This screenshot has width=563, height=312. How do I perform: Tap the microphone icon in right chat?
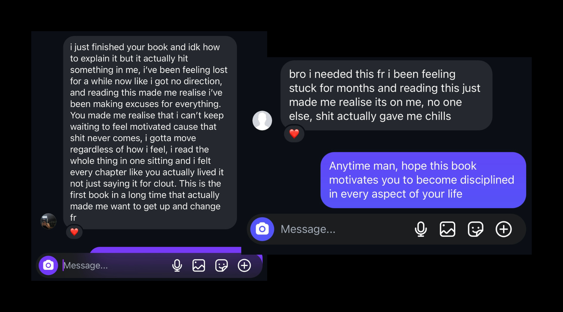coord(421,229)
